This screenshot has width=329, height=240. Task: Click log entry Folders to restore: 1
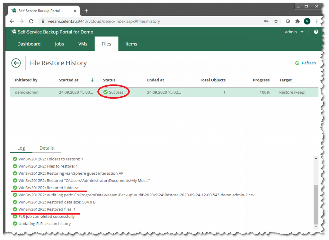(51, 159)
